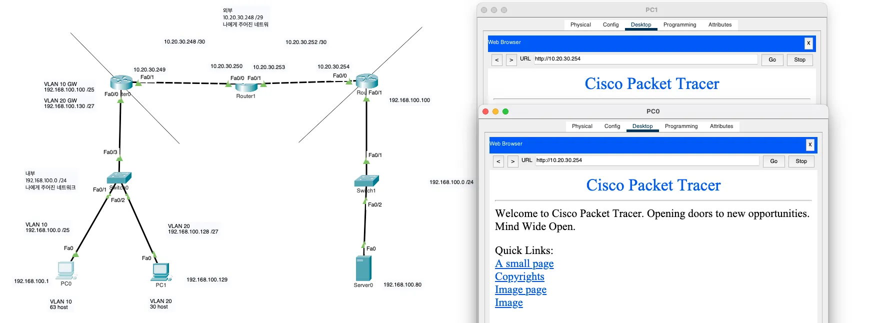Screen dimensions: 892x323
Task: Go forward in PC1 web browser
Action: 511,60
